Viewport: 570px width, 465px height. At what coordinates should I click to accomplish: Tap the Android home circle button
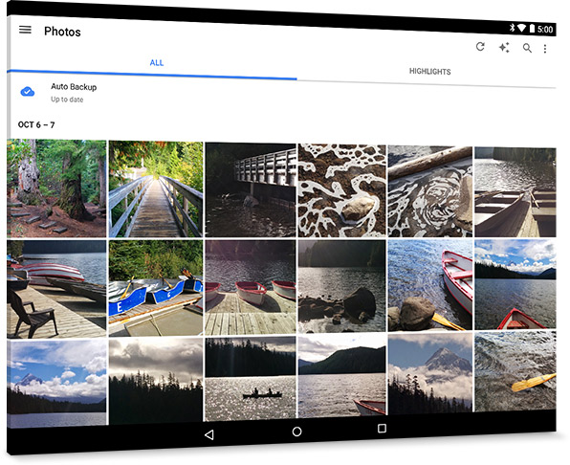pos(297,432)
